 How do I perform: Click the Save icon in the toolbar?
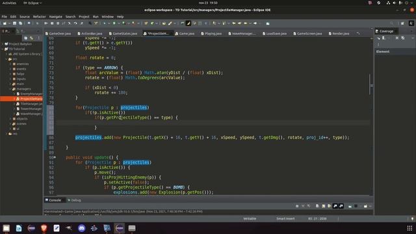pos(14,23)
